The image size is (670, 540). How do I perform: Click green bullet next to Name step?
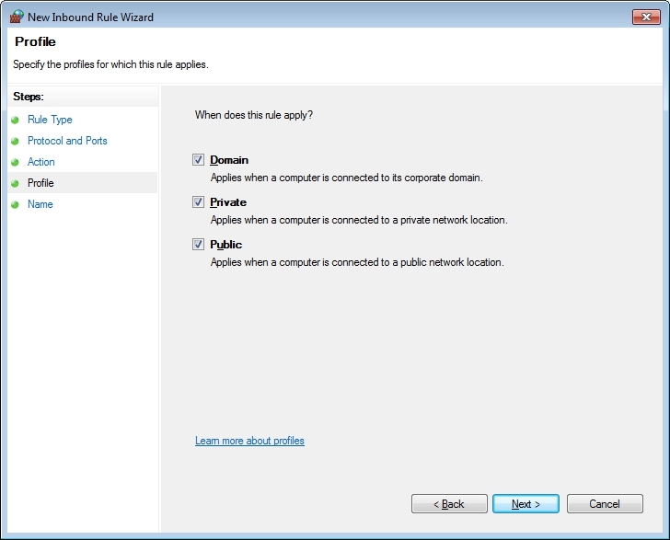(15, 205)
